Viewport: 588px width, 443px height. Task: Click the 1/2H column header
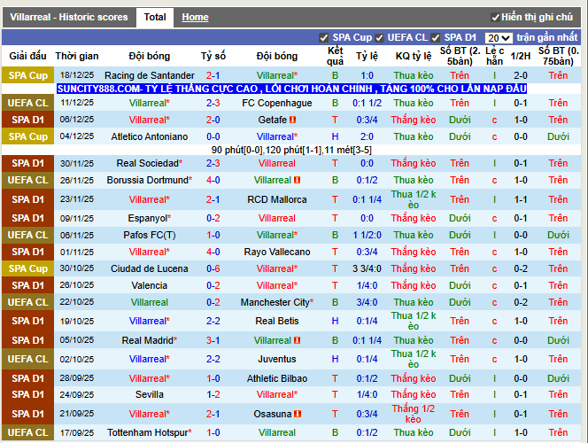point(521,56)
